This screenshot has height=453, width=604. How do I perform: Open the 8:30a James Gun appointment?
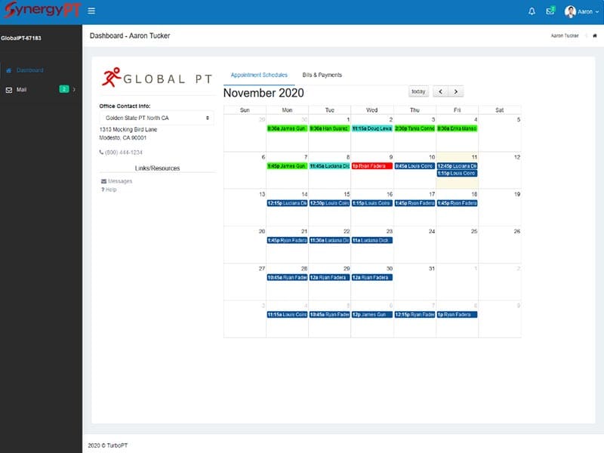tap(287, 128)
